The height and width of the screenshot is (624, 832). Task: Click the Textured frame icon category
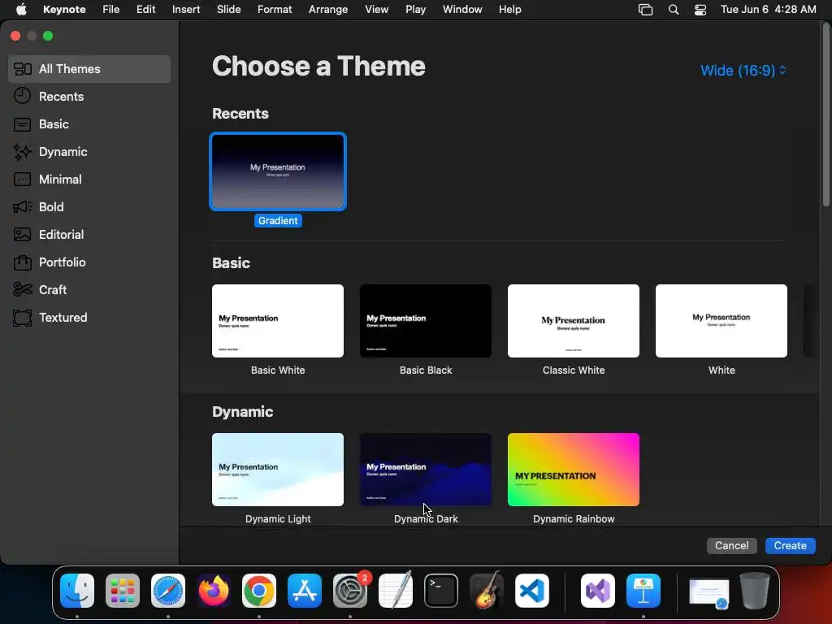22,318
